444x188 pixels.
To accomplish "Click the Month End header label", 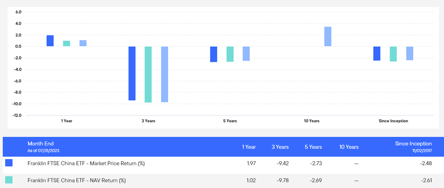I will coord(41,144).
